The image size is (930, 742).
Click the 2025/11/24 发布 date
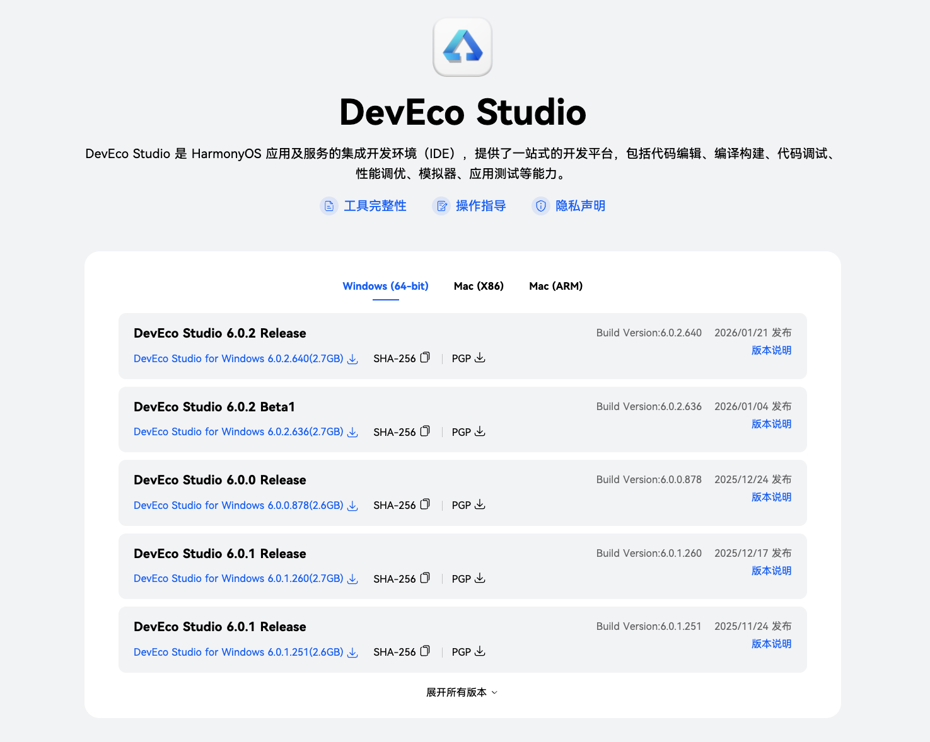tap(753, 626)
